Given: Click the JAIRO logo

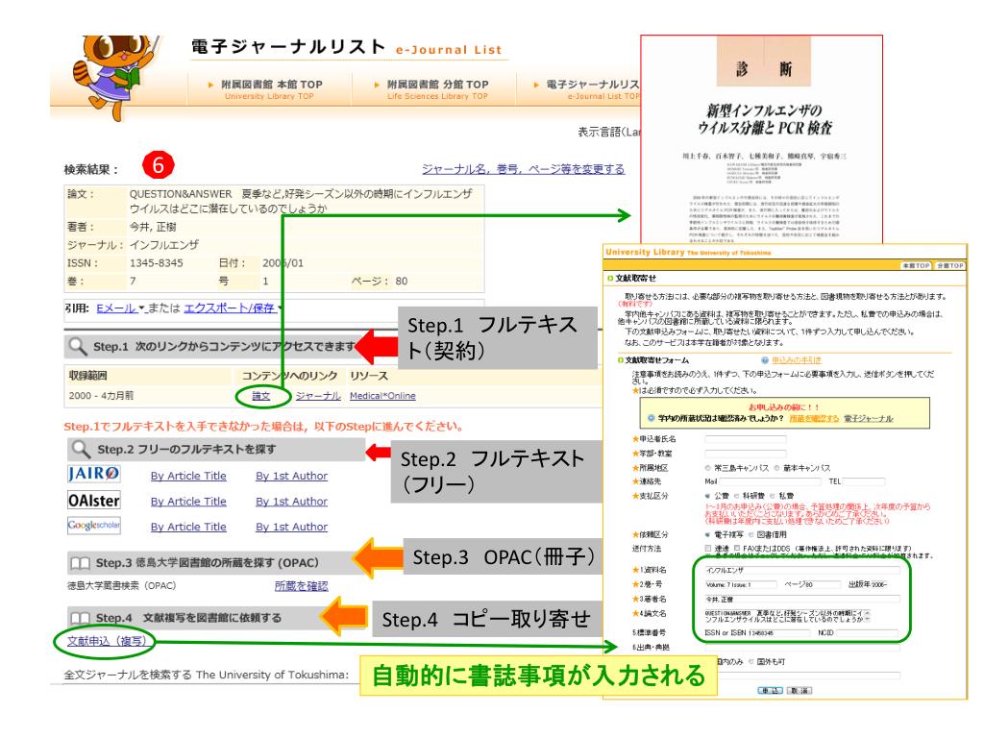Looking at the screenshot, I should [94, 474].
